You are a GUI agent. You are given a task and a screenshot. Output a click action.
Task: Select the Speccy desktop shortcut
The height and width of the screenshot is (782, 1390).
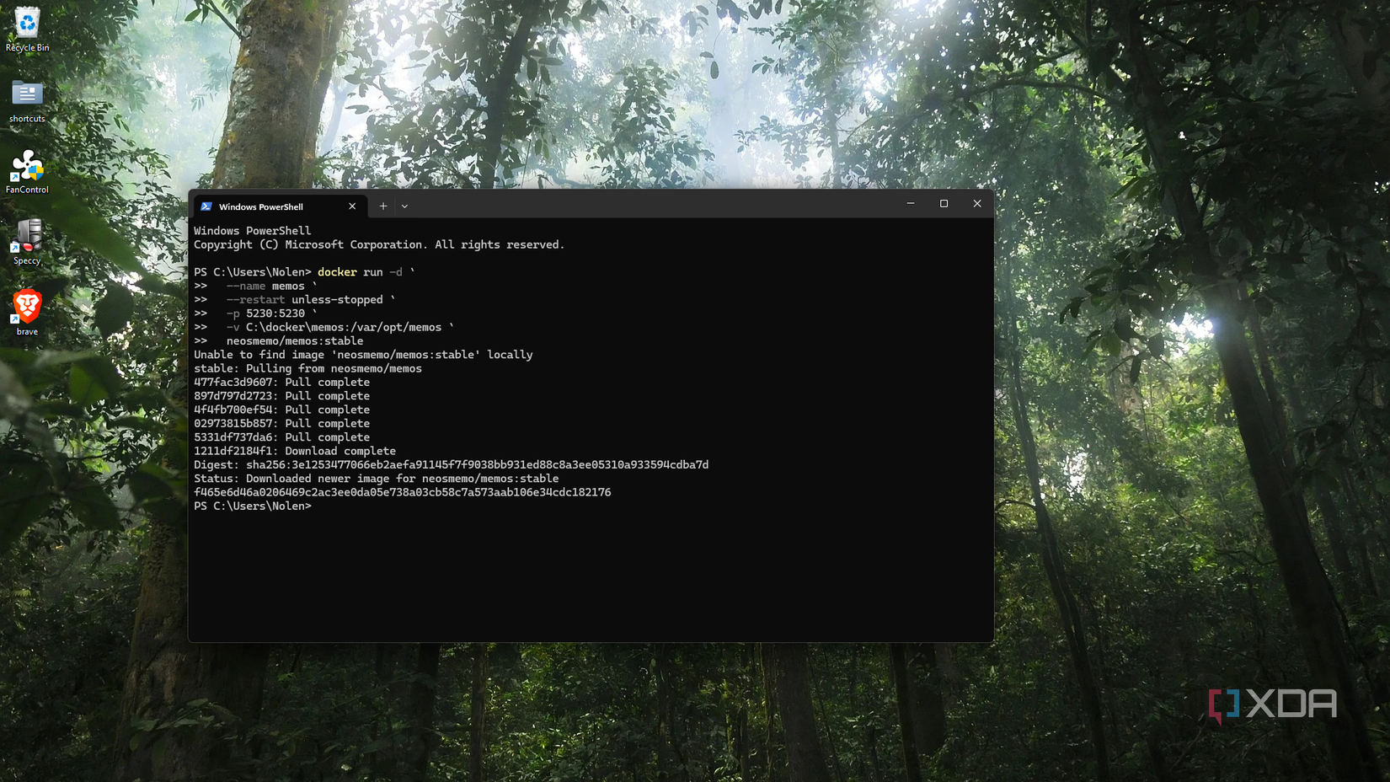[x=27, y=243]
